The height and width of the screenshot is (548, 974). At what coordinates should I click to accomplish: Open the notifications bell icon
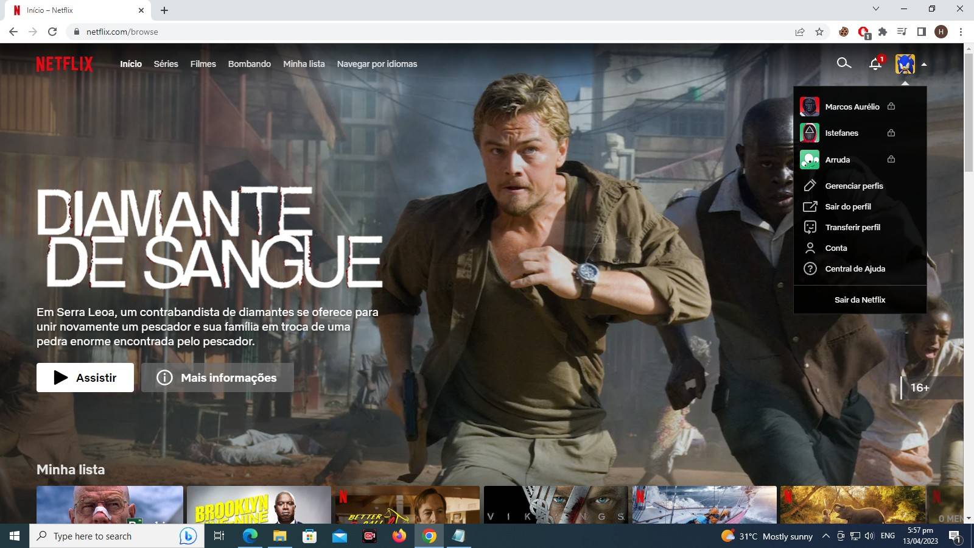(x=875, y=64)
